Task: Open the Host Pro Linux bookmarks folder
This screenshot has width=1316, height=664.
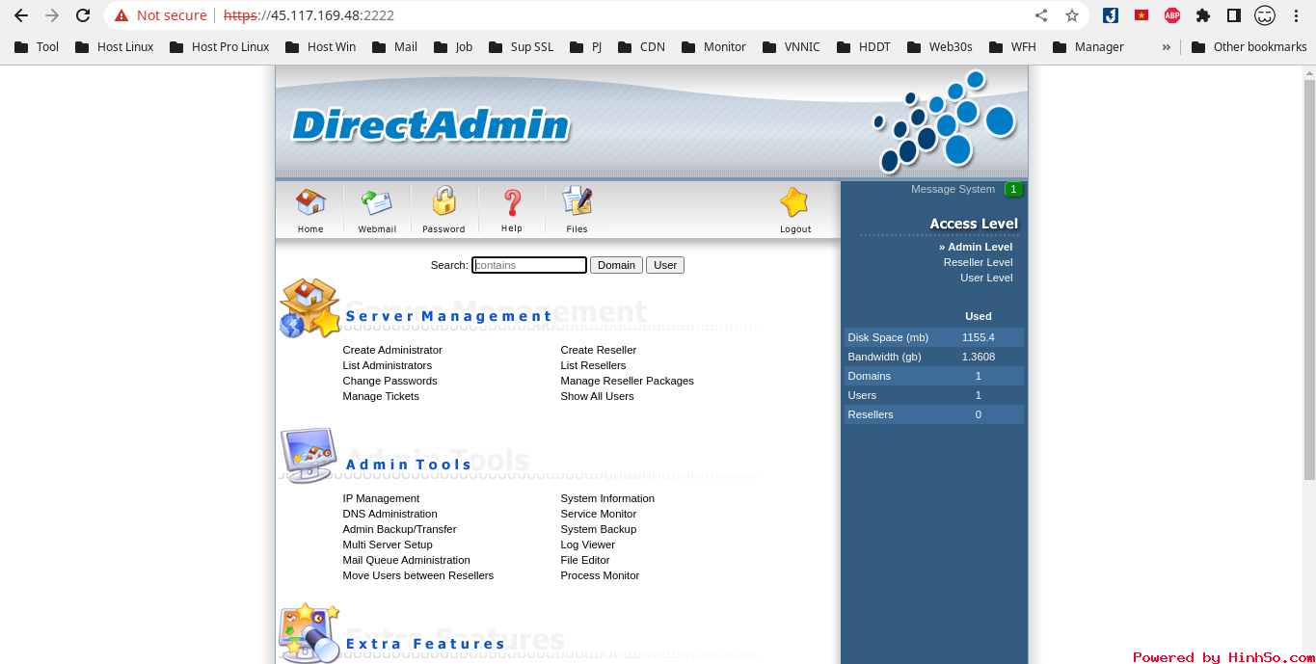Action: (219, 46)
